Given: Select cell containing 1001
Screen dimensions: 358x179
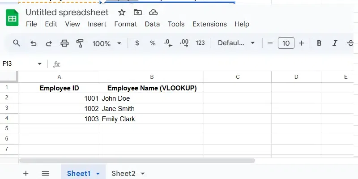Looking at the screenshot, I should tap(59, 98).
